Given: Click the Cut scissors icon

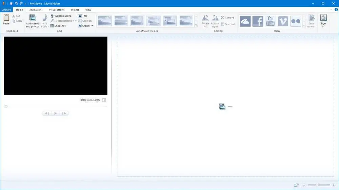Looking at the screenshot, I should point(14,16).
